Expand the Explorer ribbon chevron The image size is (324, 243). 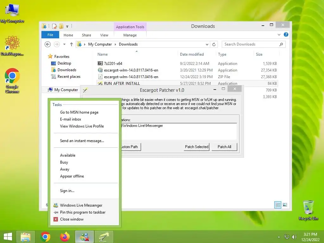279,34
